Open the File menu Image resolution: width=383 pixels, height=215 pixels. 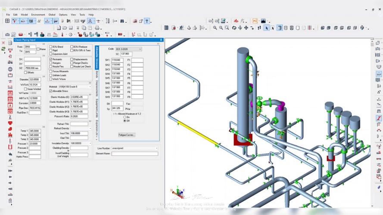[8, 15]
